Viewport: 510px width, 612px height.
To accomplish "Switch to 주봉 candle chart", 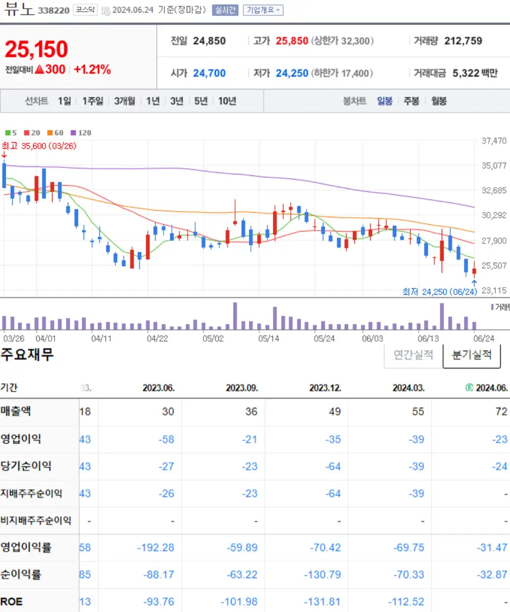I will 411,101.
